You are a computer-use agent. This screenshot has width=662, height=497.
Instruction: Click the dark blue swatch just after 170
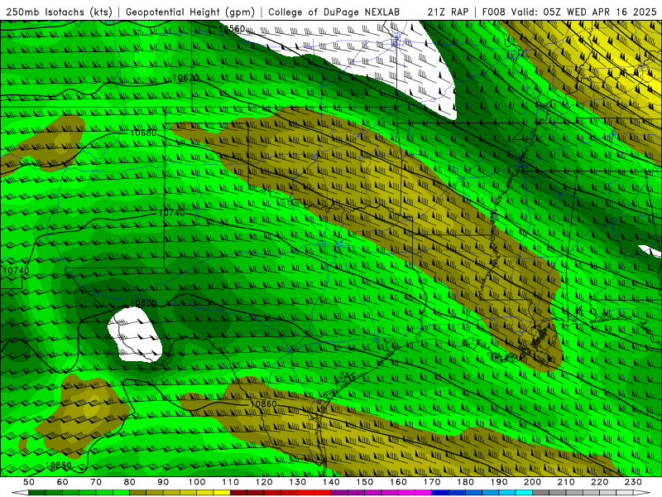440,493
